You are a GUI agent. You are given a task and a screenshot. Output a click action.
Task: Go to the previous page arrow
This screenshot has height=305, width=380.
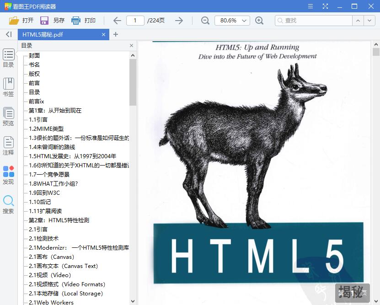[x=117, y=21]
